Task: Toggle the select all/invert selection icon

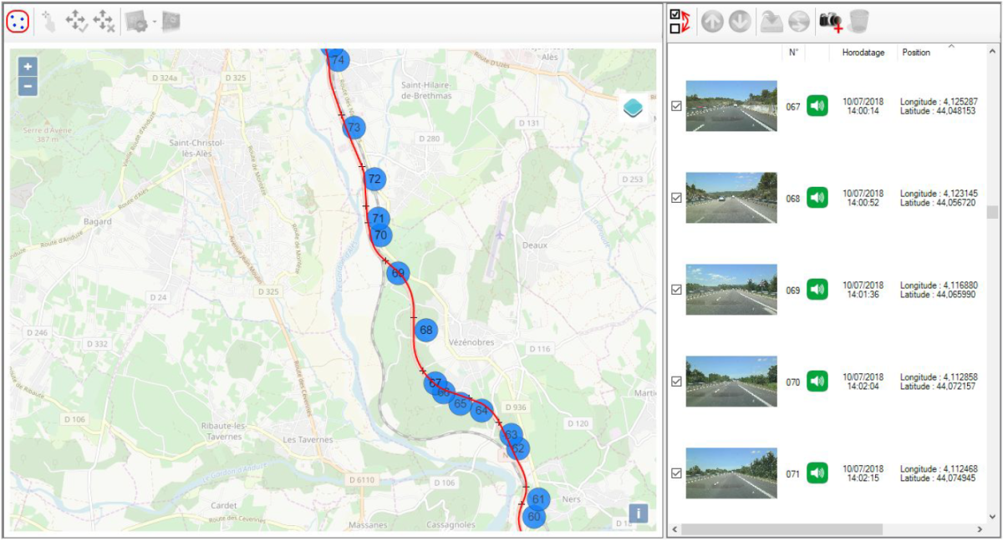Action: (679, 22)
